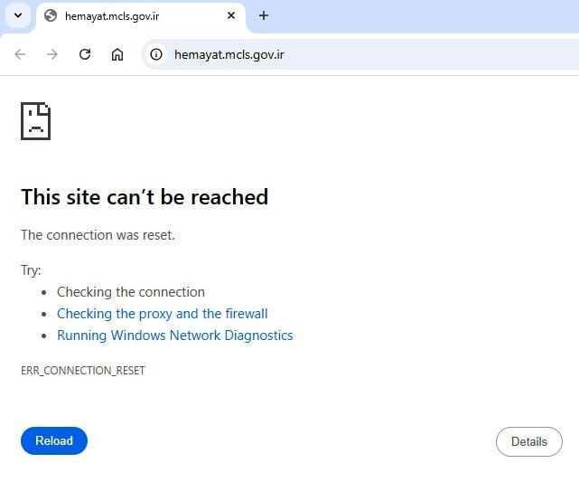Go back with the back arrow
The height and width of the screenshot is (482, 579).
pyautogui.click(x=21, y=54)
